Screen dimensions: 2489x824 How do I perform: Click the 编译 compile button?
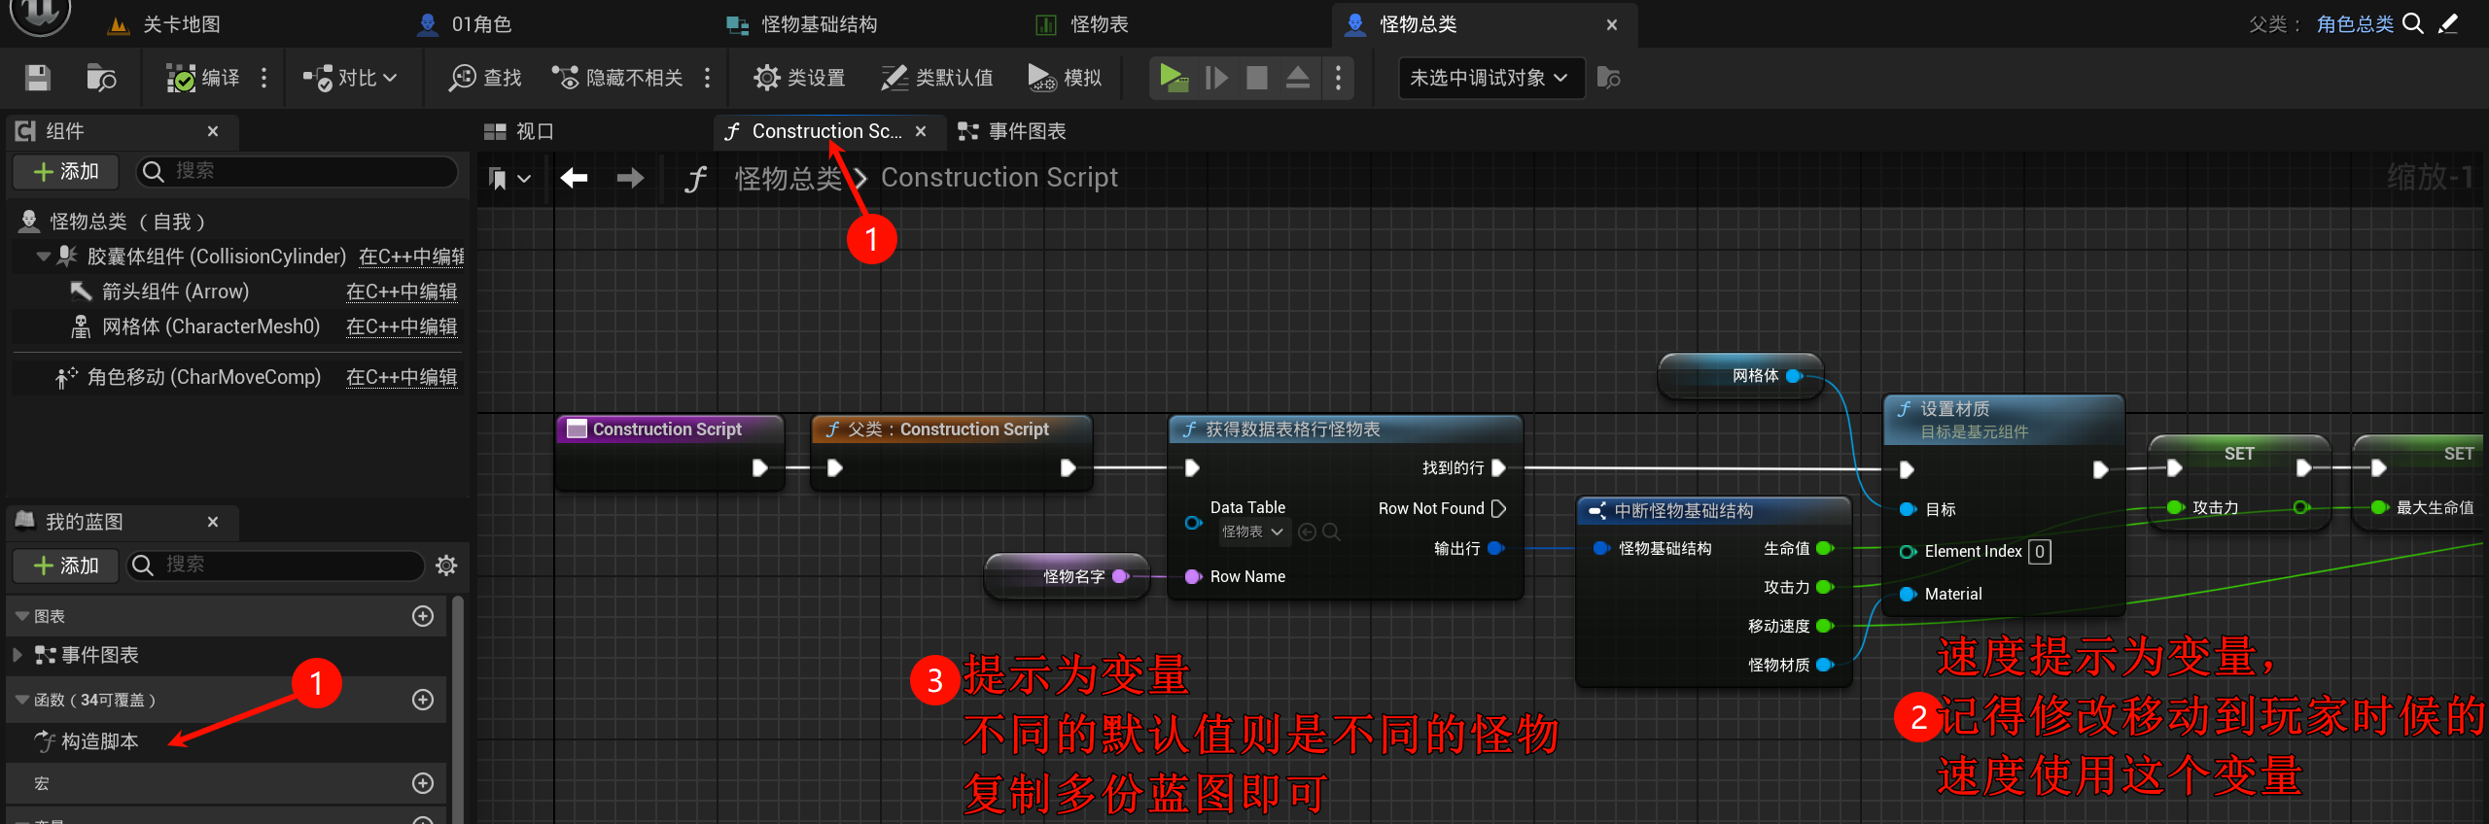click(204, 78)
